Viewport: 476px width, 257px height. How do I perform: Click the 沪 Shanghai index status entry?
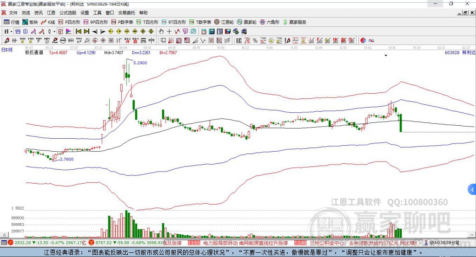(47, 243)
